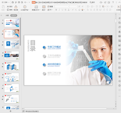Open the 特色应用 ribbon tab
Screen dimensions: 121x113
[78, 2]
